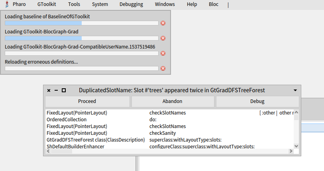
Task: Select the GtGradDFSTreeForest class stack frame
Action: click(169, 140)
